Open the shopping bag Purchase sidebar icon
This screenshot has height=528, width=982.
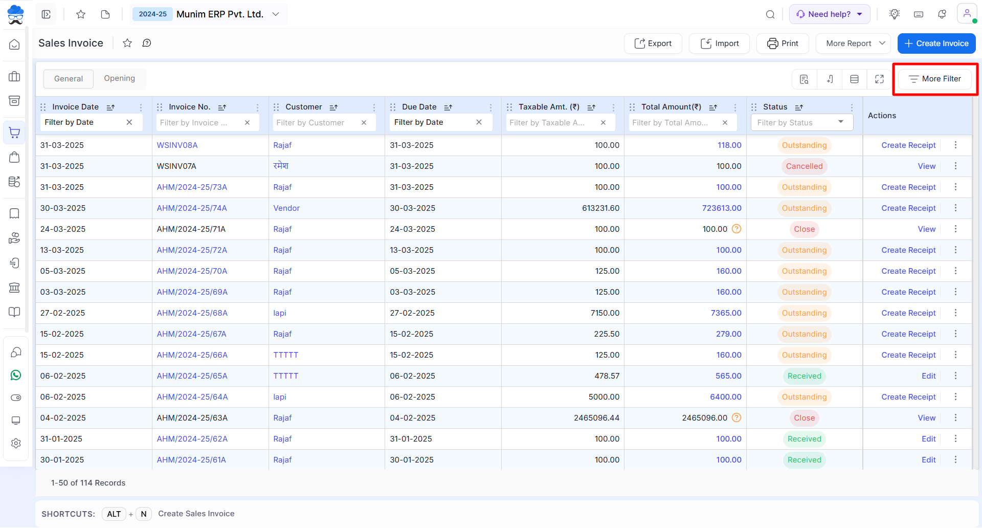coord(14,157)
